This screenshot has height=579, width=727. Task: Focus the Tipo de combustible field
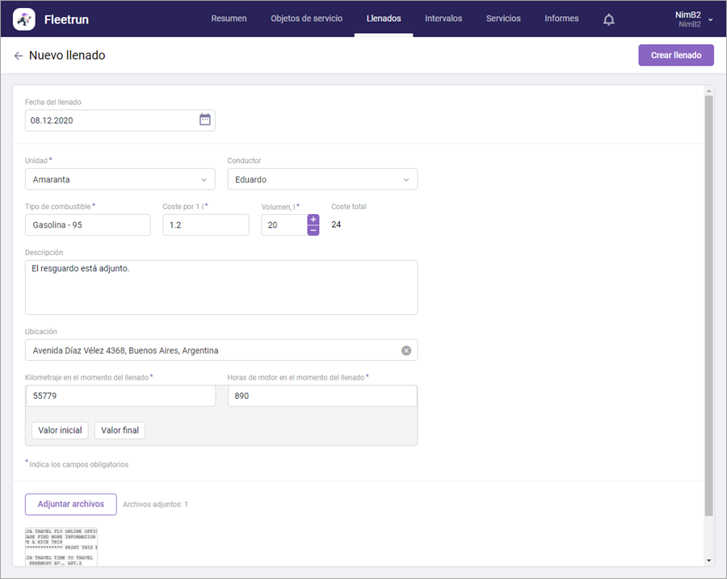click(x=87, y=224)
